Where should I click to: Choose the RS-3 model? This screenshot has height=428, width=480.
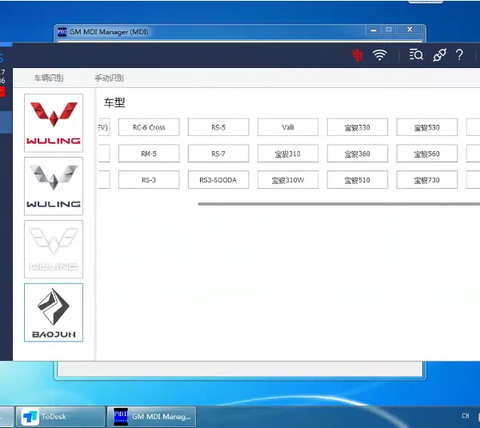click(149, 180)
